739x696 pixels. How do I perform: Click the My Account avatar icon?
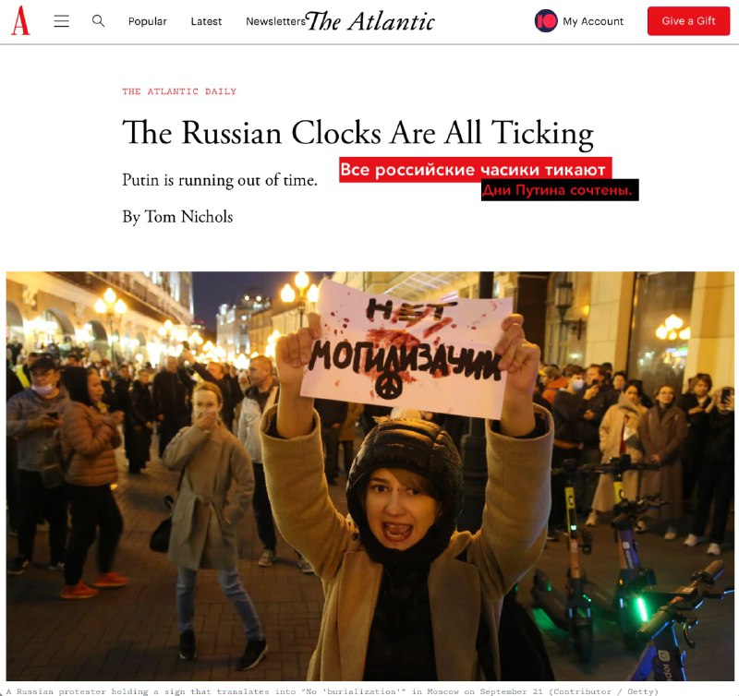(546, 21)
